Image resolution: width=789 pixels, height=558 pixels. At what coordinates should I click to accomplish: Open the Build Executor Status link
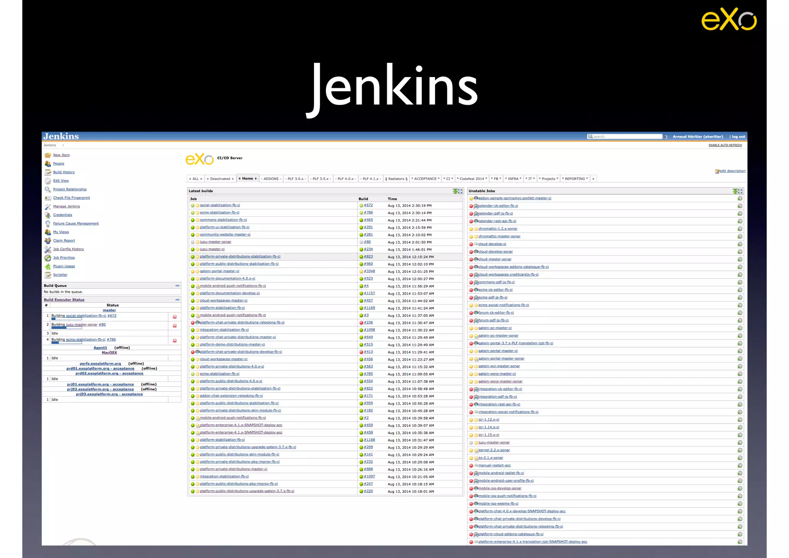[x=64, y=300]
